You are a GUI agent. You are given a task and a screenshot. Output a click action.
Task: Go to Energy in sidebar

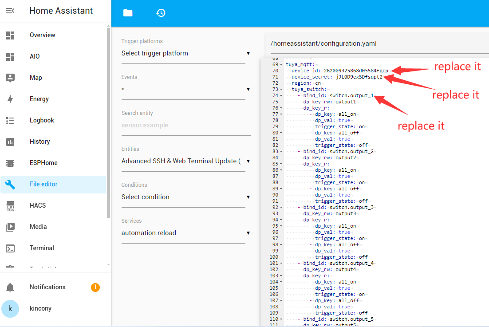click(x=39, y=99)
